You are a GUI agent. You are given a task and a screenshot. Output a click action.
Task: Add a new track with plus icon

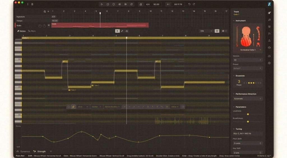coord(48,11)
